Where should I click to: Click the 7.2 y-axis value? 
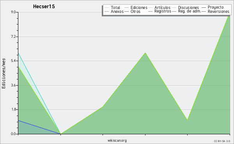pyautogui.click(x=13, y=37)
